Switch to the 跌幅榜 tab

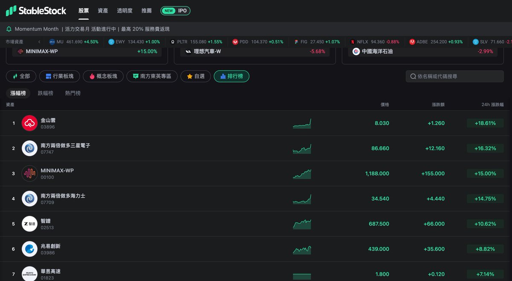tap(45, 93)
